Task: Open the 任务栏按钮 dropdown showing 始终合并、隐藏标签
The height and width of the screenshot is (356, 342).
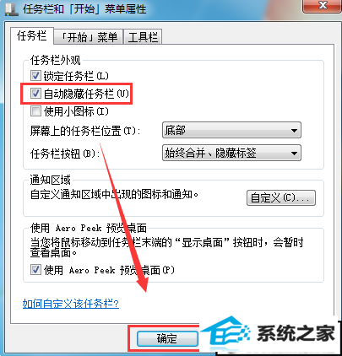Action: (231, 153)
